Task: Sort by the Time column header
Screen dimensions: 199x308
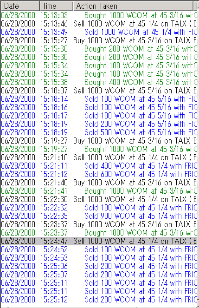Action: (57, 6)
